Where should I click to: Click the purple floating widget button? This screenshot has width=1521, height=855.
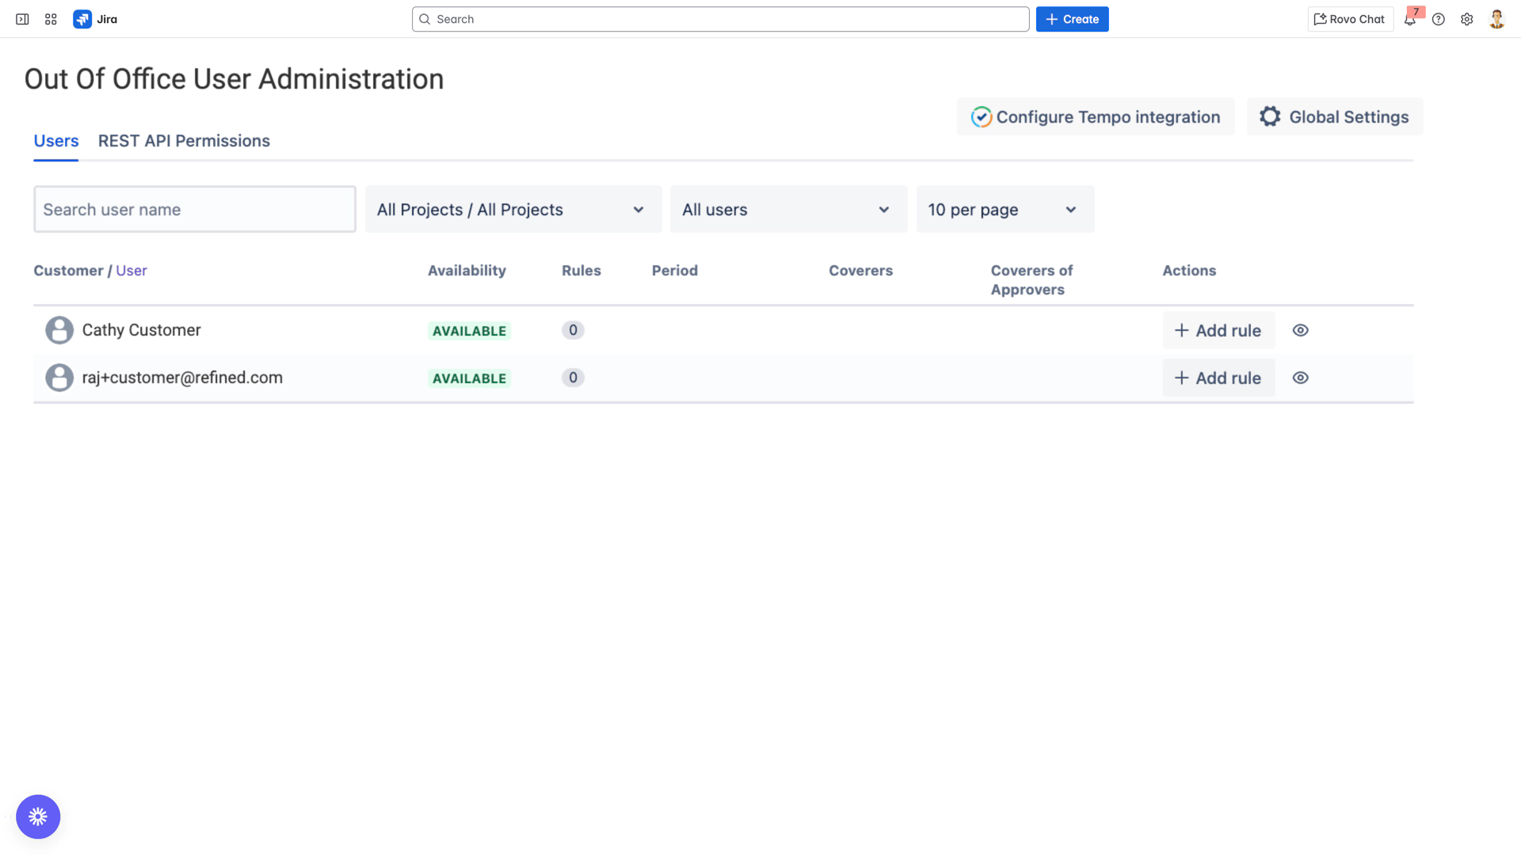click(38, 816)
